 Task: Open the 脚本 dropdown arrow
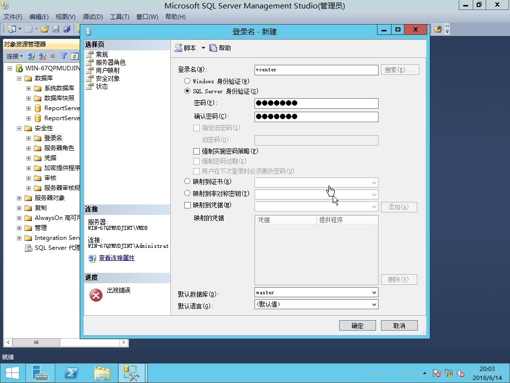point(203,48)
